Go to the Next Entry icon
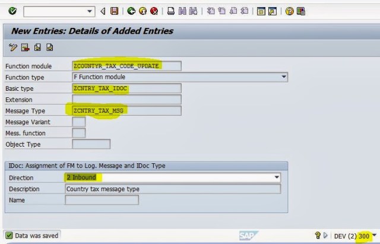This screenshot has width=380, height=244. click(50, 47)
